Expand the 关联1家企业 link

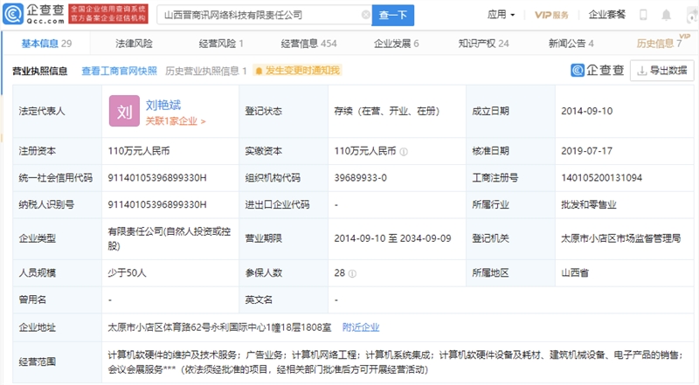(176, 121)
